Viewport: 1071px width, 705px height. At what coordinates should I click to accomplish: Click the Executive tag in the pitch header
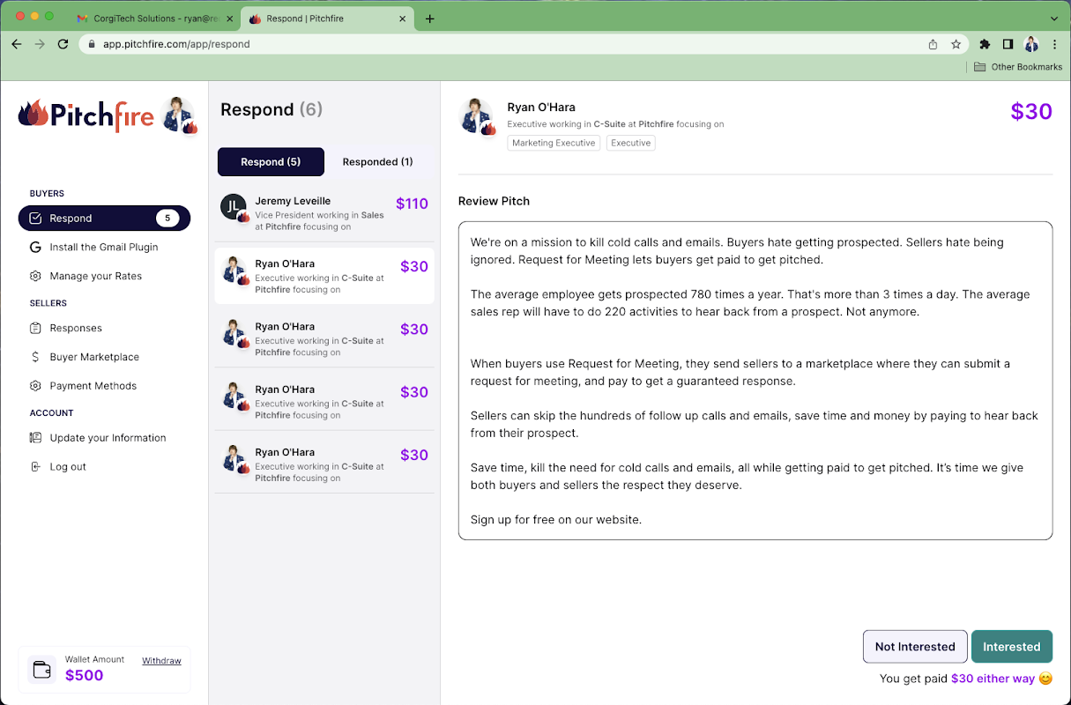[631, 143]
